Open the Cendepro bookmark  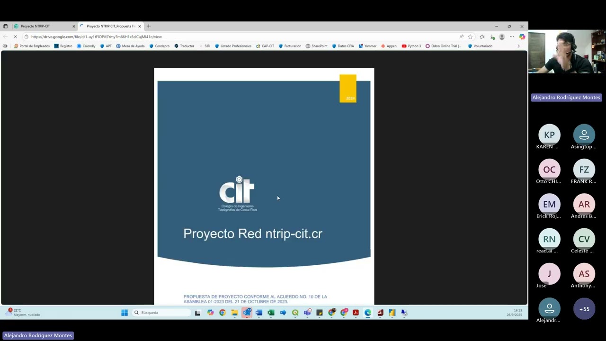tap(159, 46)
